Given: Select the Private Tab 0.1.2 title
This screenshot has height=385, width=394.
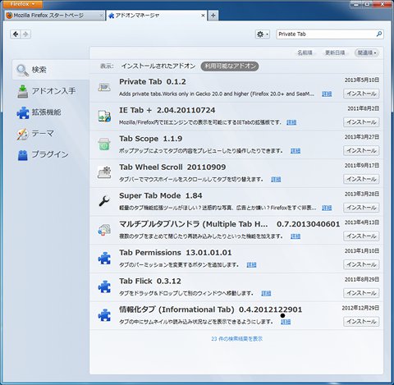Looking at the screenshot, I should (153, 82).
